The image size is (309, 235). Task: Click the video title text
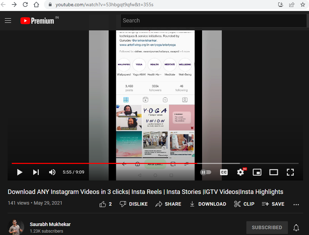click(x=145, y=192)
